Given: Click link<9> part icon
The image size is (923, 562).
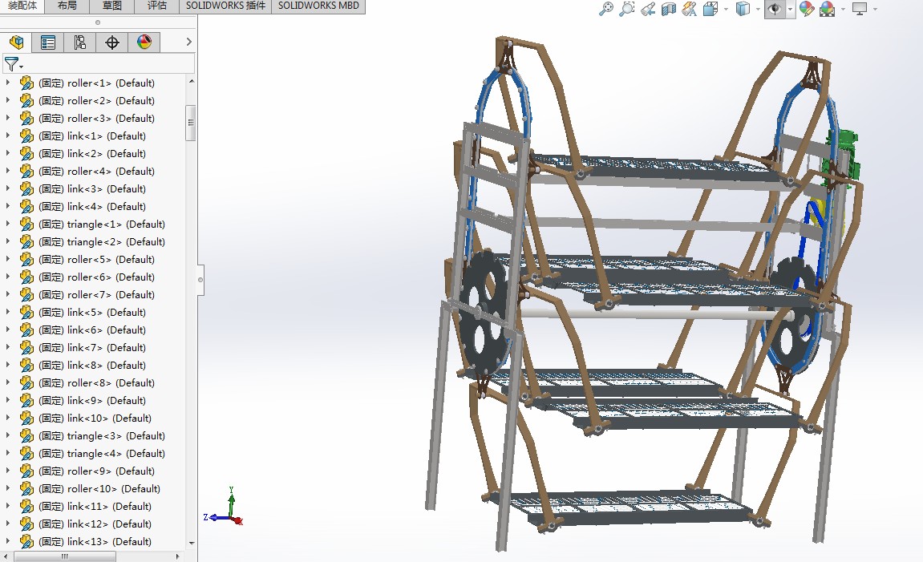Looking at the screenshot, I should pyautogui.click(x=26, y=401).
